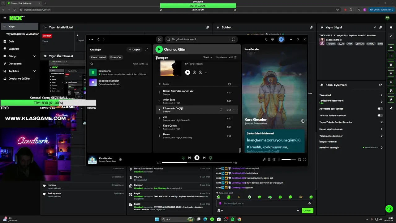
Task: Pop out the Sohbet panel
Action: point(311,28)
